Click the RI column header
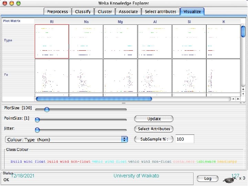248x186 pixels. point(52,22)
